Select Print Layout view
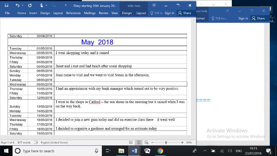Screen dimensions: 277x156 139,142
